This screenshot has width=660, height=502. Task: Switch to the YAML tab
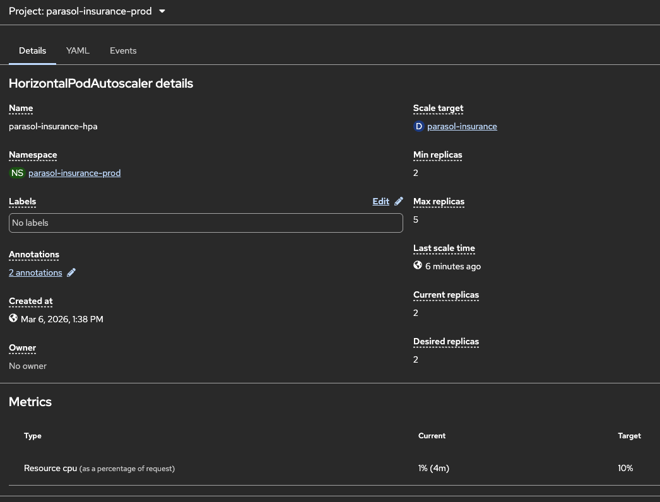click(78, 50)
